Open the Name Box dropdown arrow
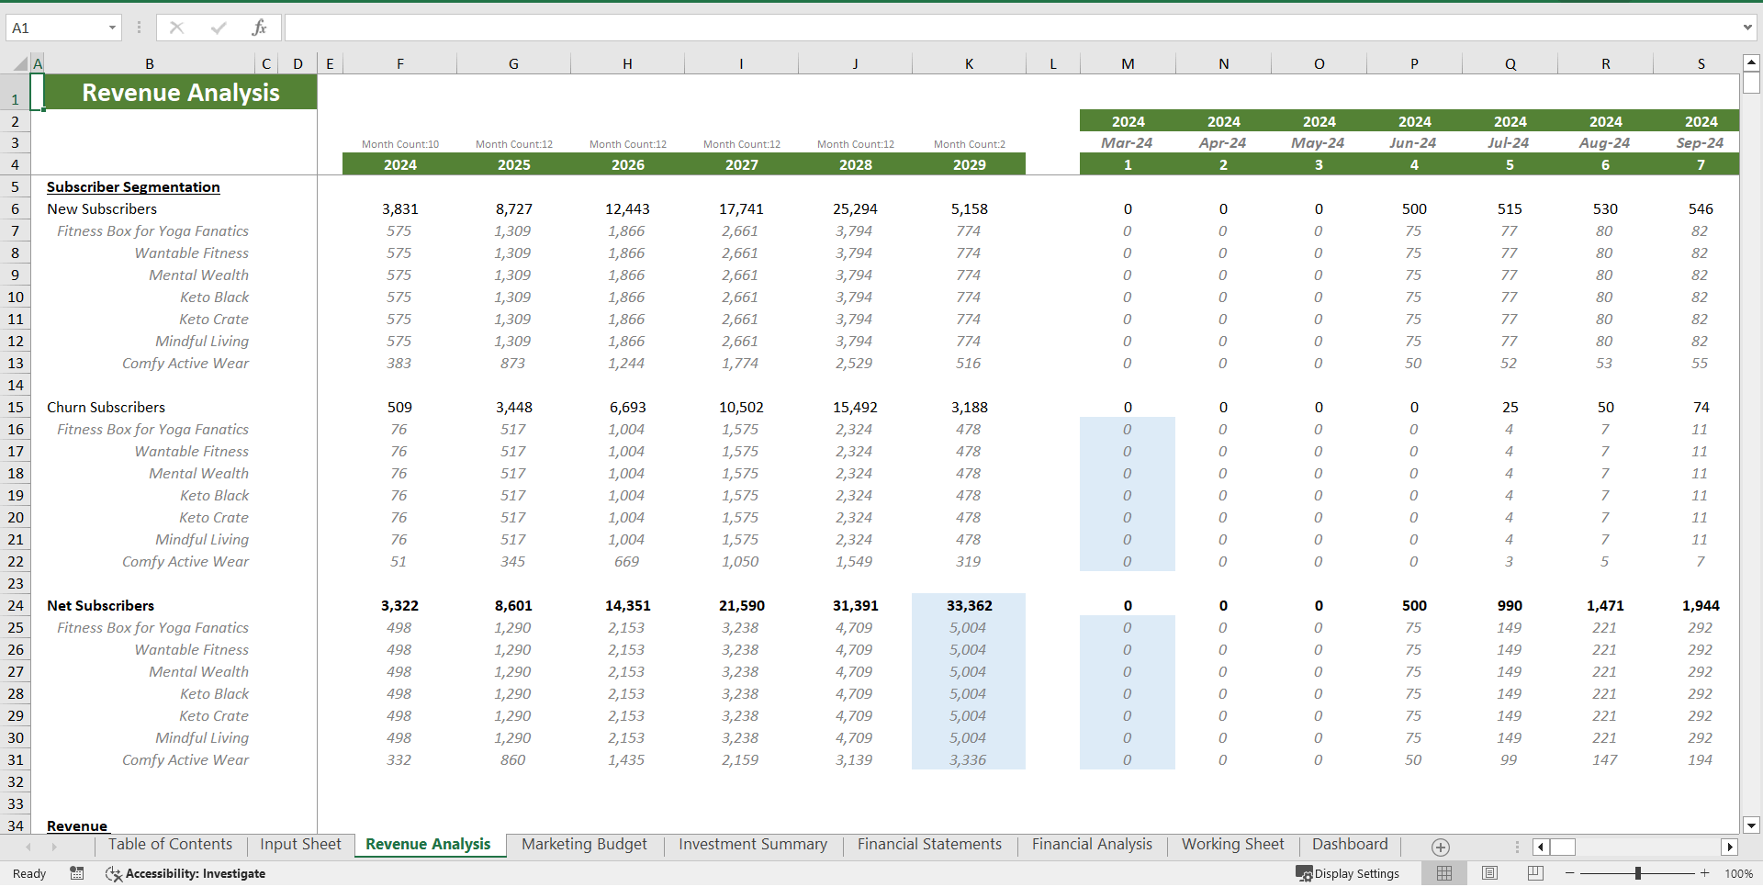The image size is (1763, 887). (112, 28)
